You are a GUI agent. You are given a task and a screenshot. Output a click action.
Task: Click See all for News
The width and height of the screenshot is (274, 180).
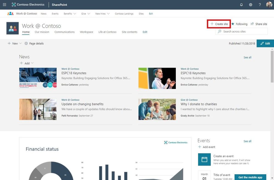(247, 57)
